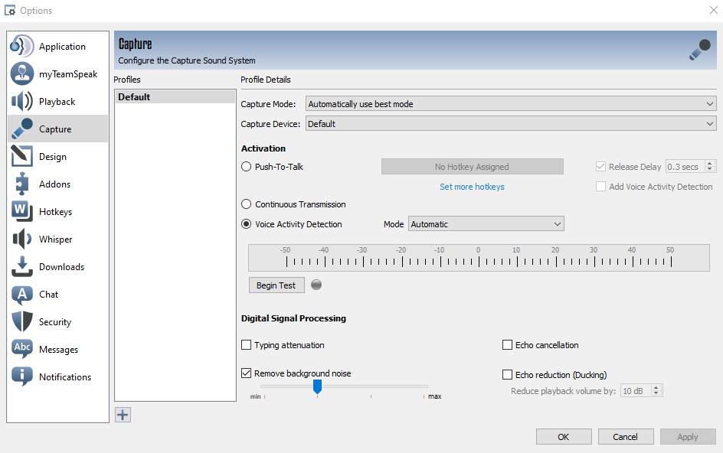
Task: Open the Hotkeys keyboard icon
Action: pos(21,211)
